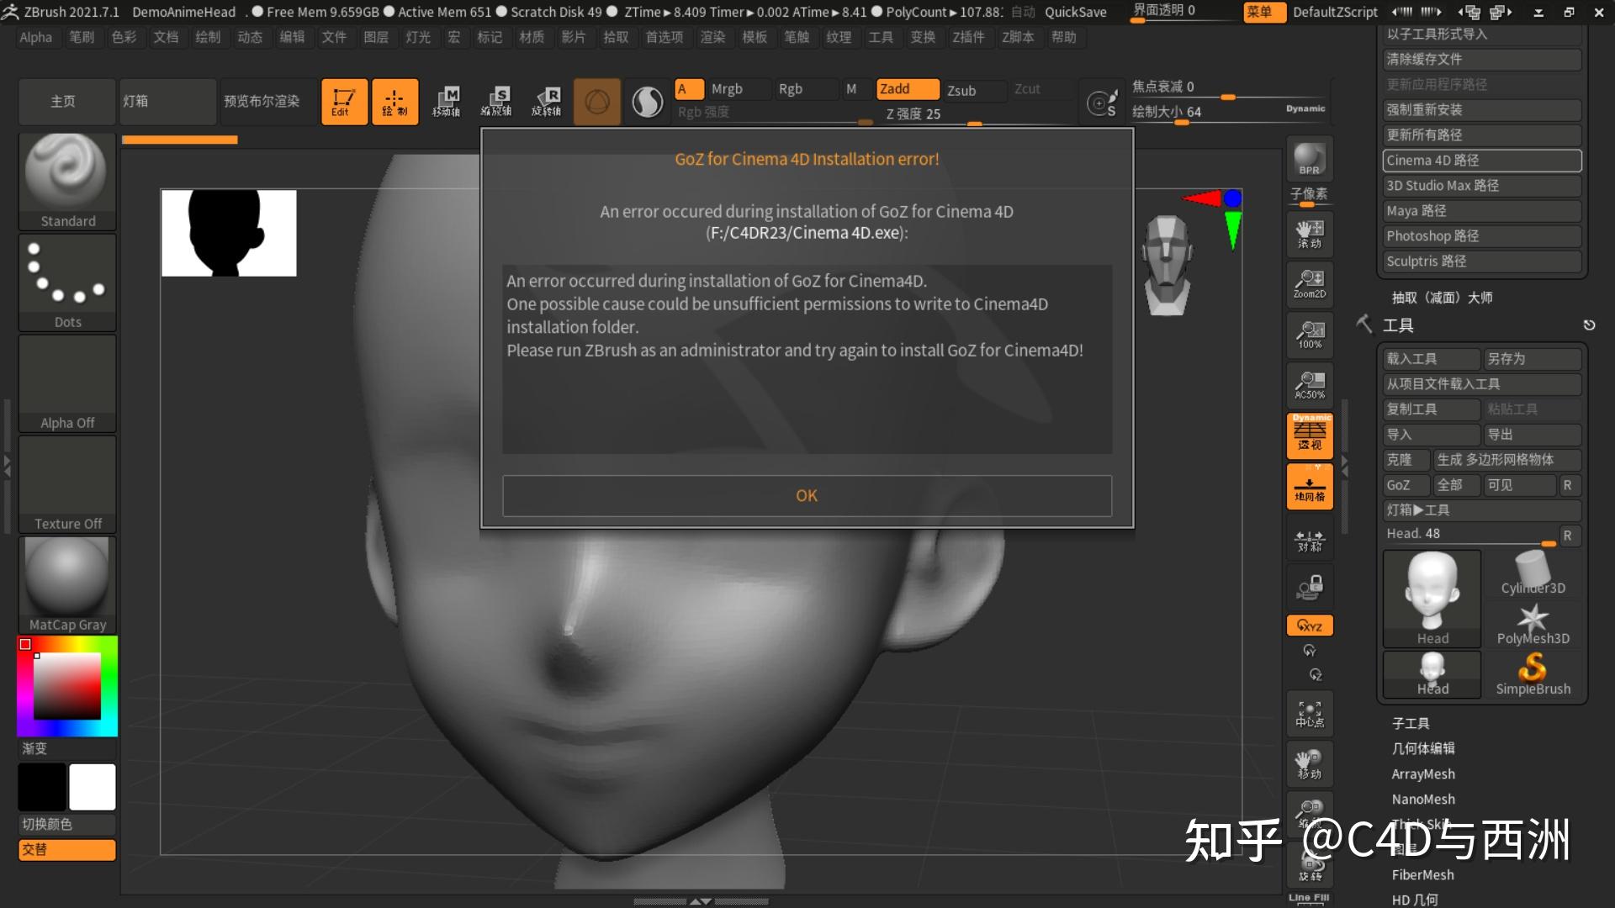Toggle the Zadd mode button
Image resolution: width=1615 pixels, height=908 pixels.
coord(907,89)
